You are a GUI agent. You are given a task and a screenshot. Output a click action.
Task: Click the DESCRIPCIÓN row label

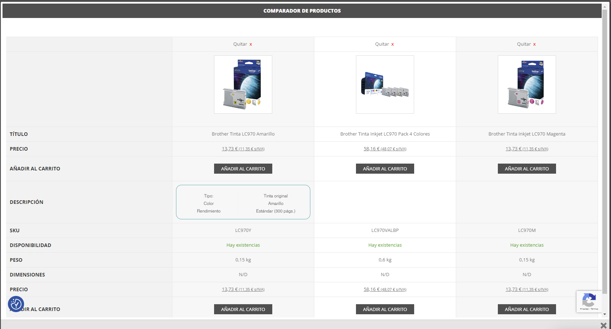click(x=27, y=202)
